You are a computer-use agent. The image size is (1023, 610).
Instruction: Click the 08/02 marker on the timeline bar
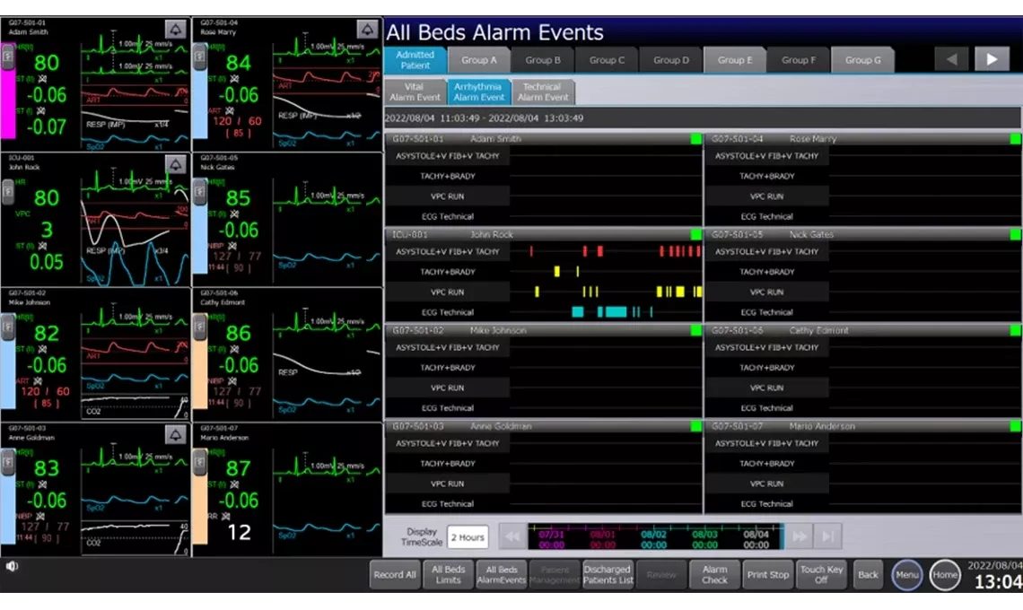point(653,538)
